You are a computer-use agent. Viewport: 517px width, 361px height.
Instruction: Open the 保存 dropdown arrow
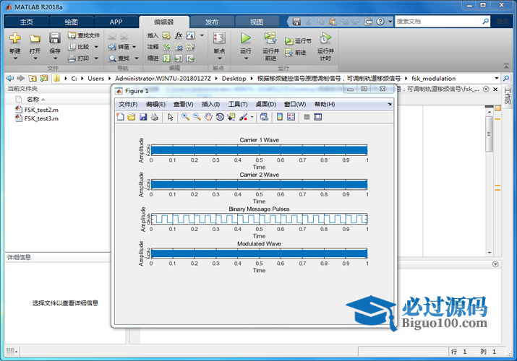55,58
